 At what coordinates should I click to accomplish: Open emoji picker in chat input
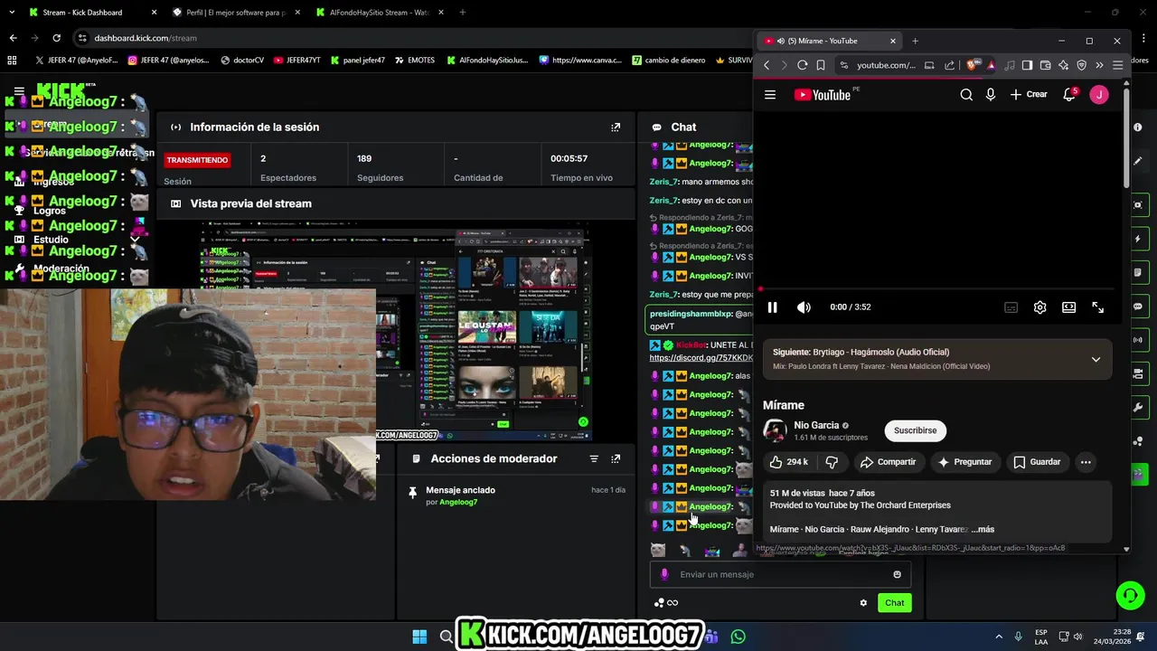pos(897,574)
